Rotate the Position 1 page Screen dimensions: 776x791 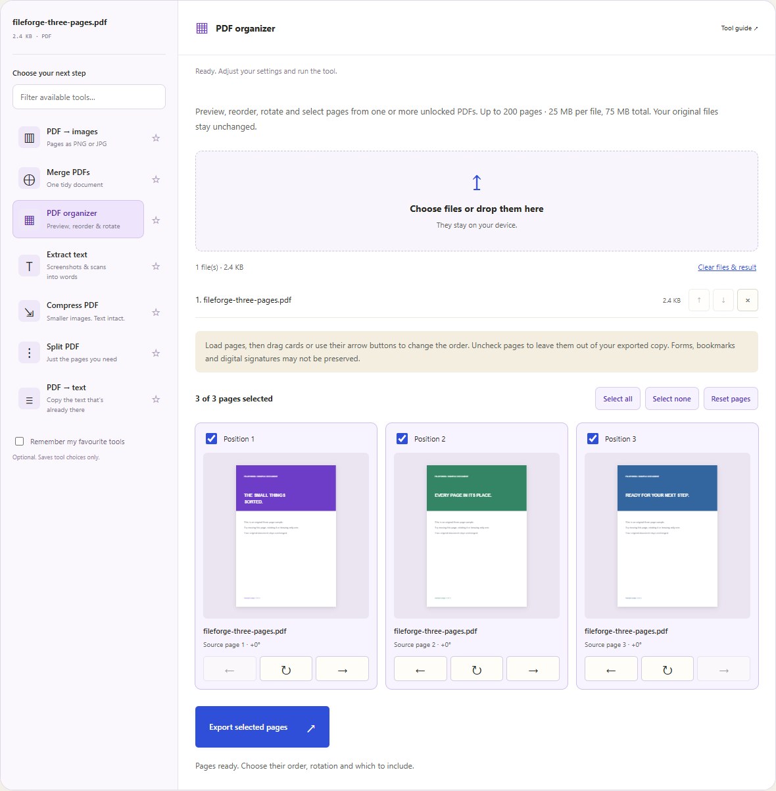[x=286, y=669]
